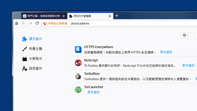Click the Tor onion icon in toolbar

16,23
